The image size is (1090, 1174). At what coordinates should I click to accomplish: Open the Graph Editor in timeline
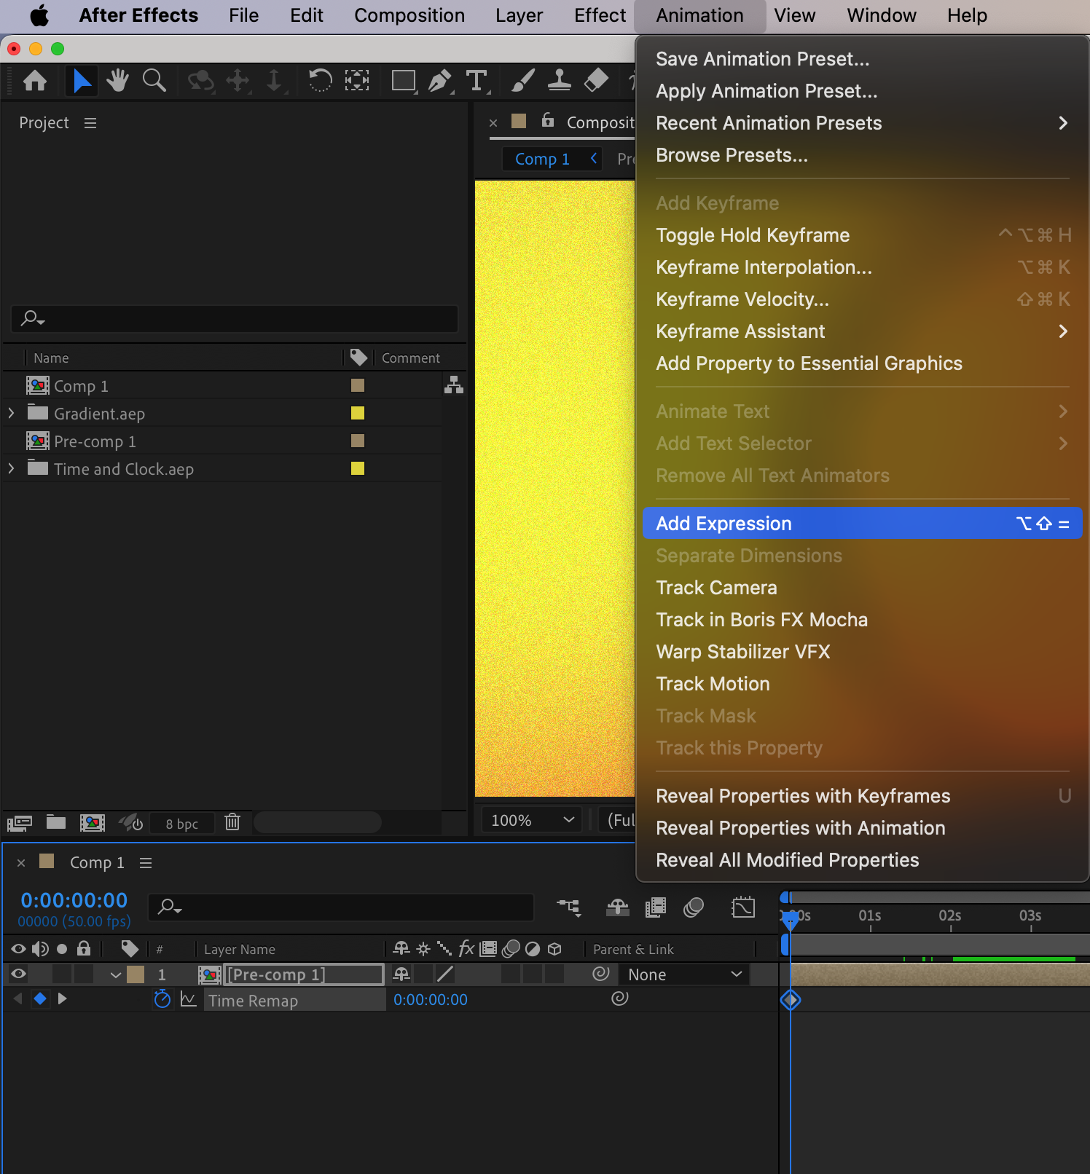pos(742,907)
